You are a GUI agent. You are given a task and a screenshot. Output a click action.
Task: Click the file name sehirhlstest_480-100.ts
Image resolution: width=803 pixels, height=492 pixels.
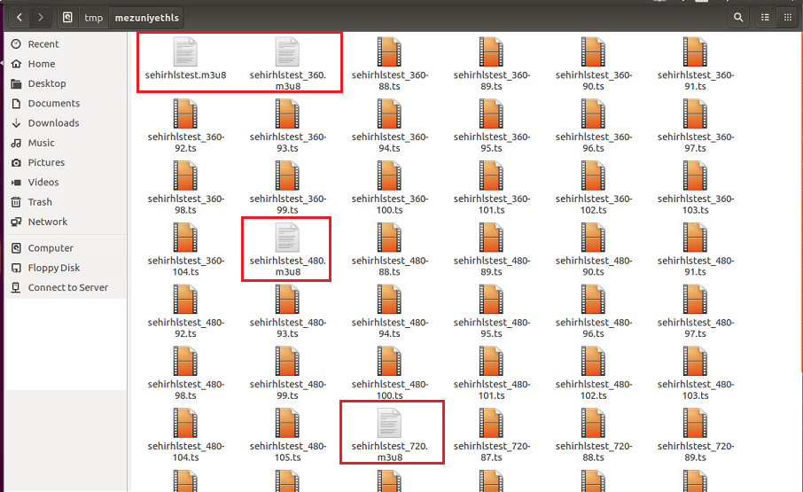coord(389,389)
